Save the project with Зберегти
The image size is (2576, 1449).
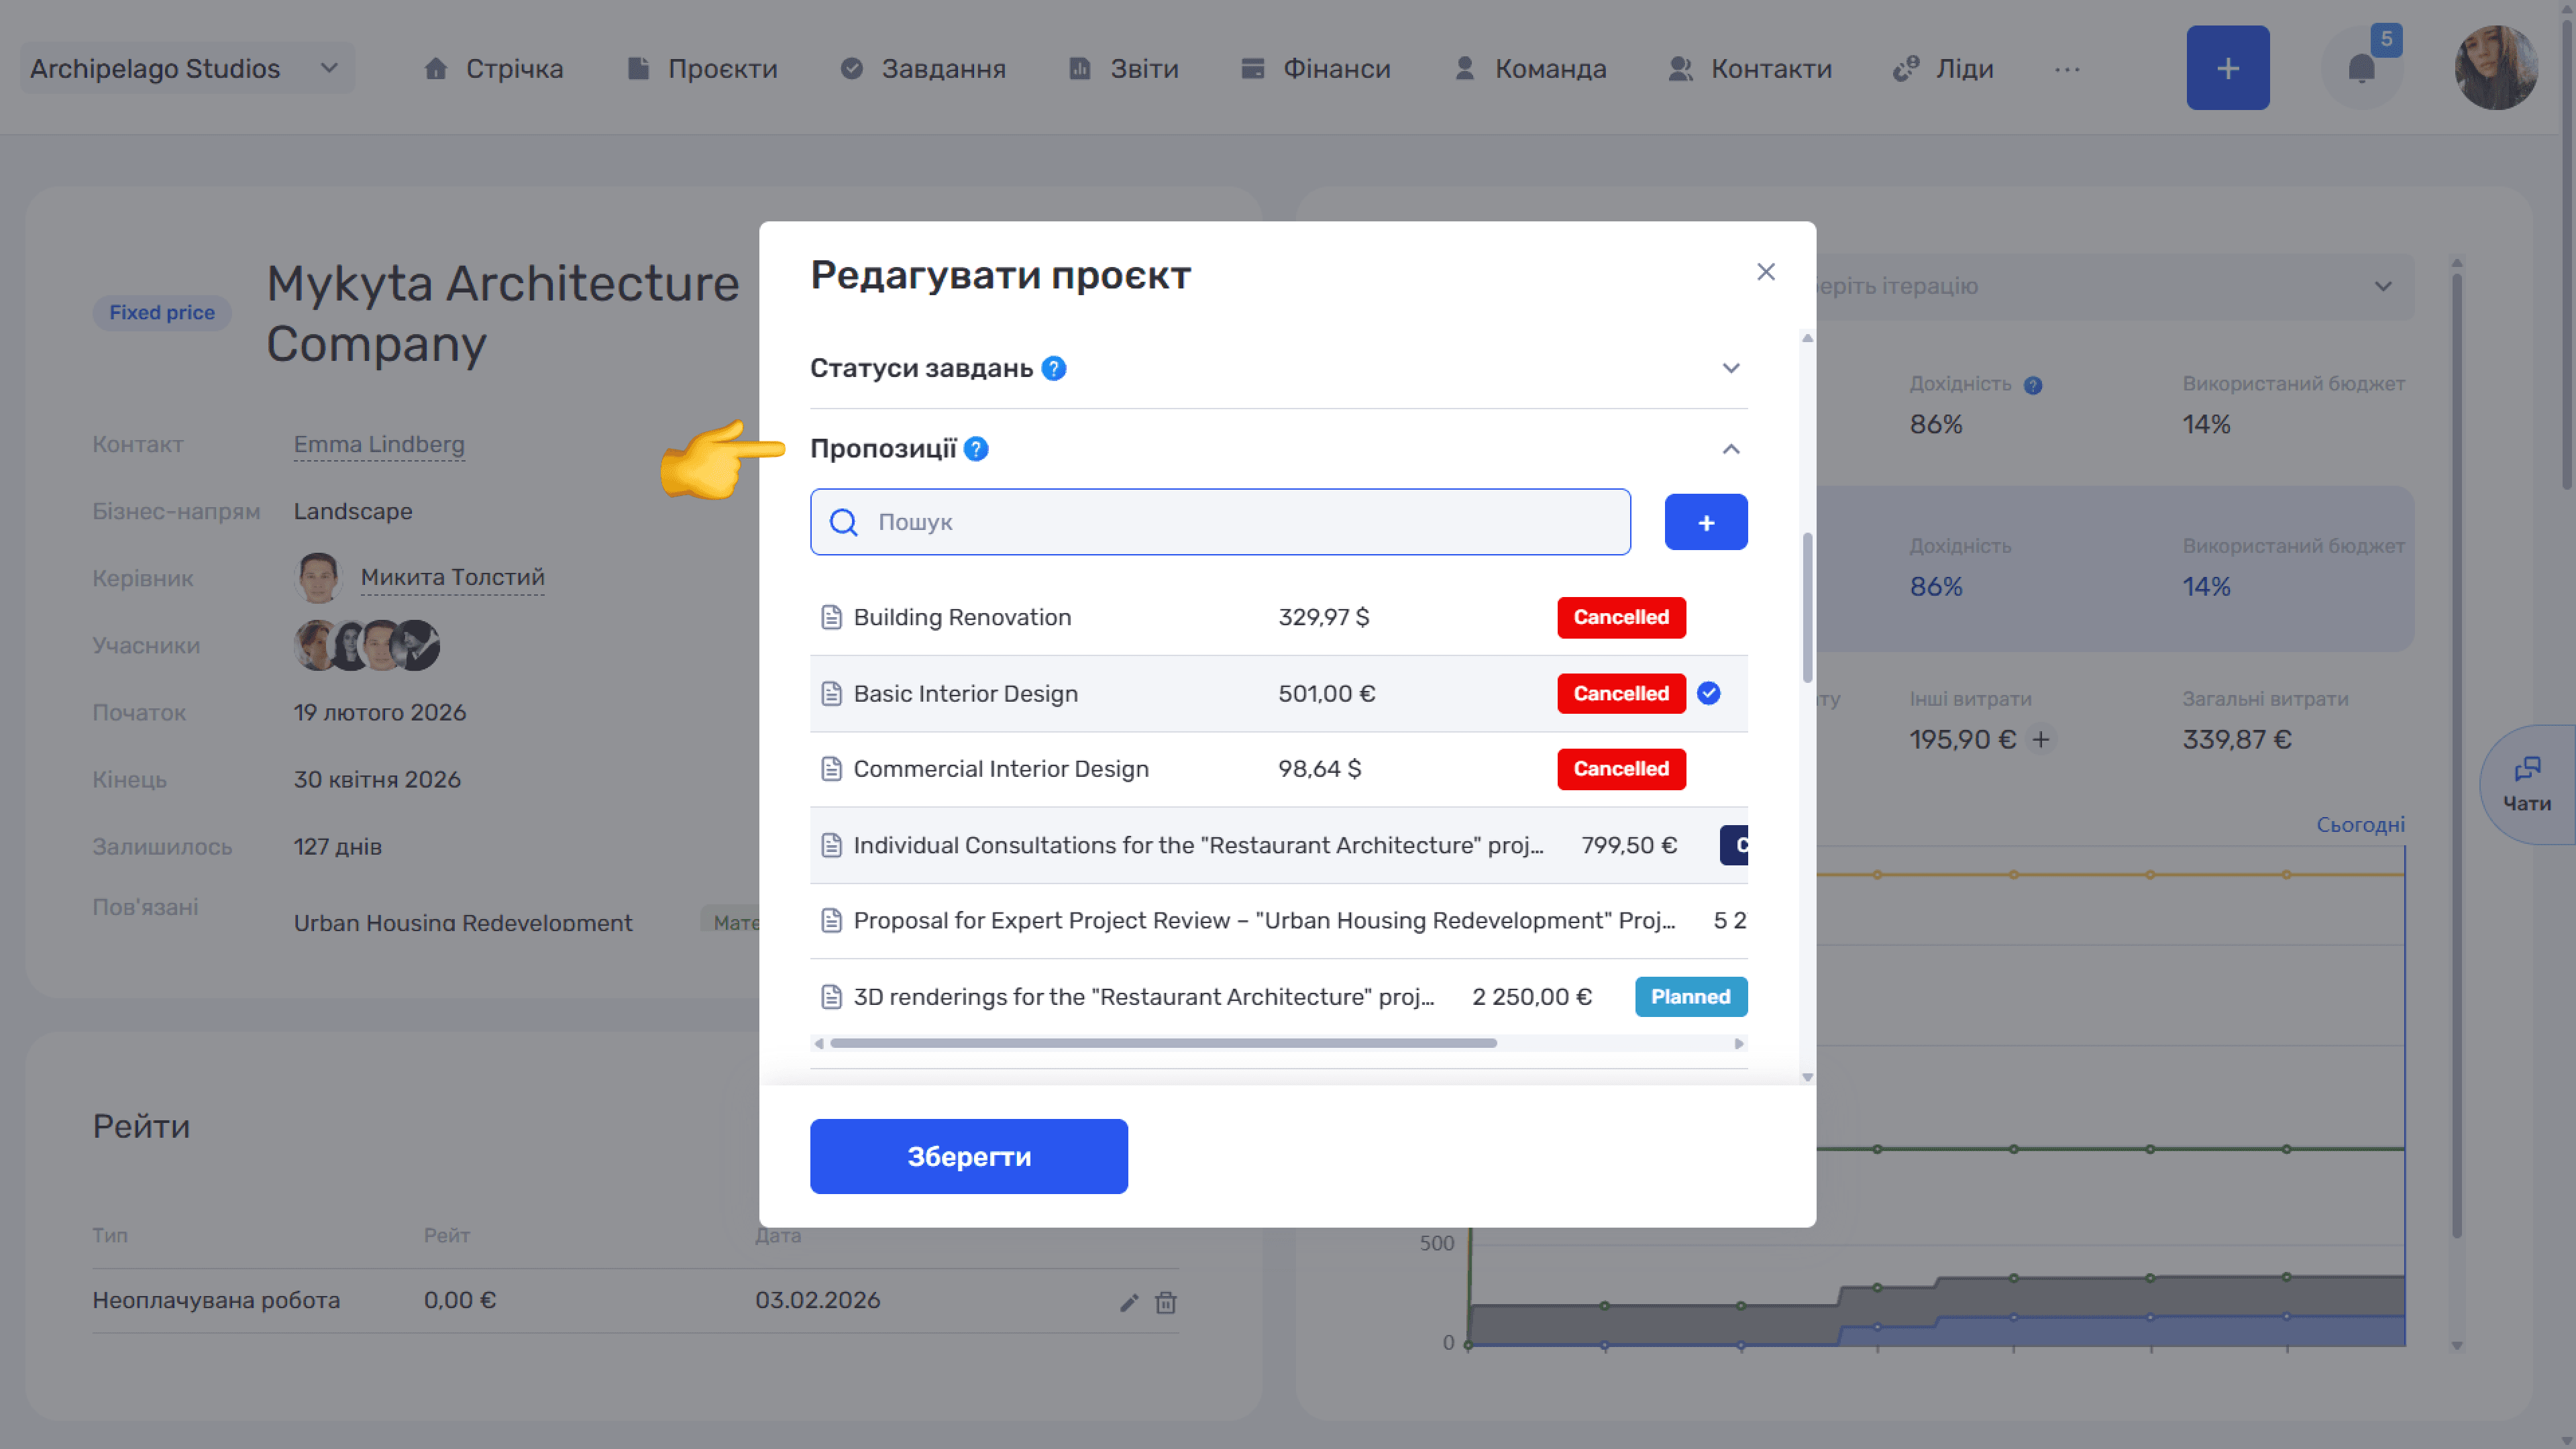(968, 1156)
